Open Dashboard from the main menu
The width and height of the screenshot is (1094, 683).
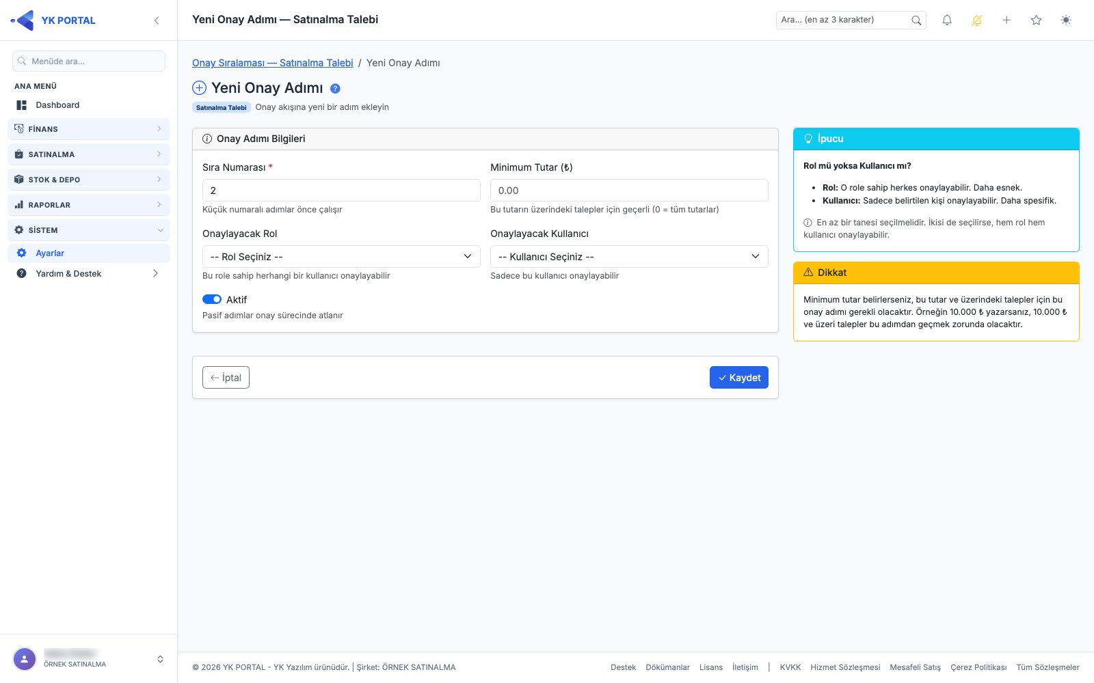tap(89, 105)
